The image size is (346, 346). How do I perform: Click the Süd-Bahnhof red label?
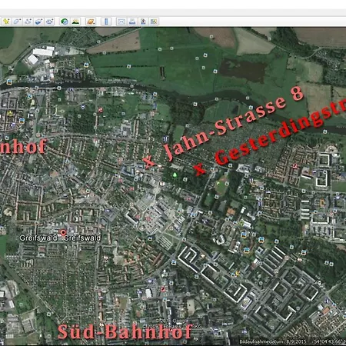click(x=125, y=331)
